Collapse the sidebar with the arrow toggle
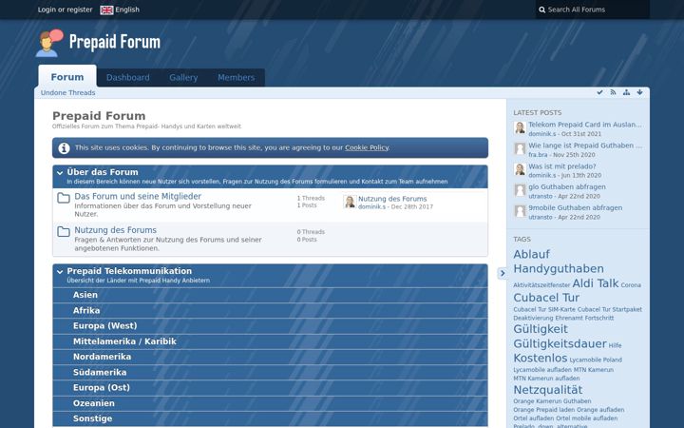 click(x=503, y=273)
